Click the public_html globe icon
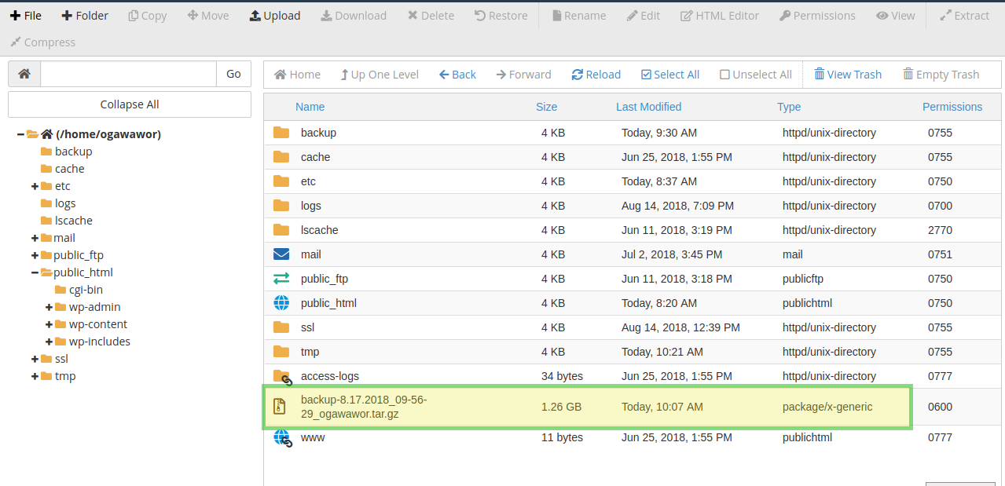The width and height of the screenshot is (1005, 486). pos(281,303)
